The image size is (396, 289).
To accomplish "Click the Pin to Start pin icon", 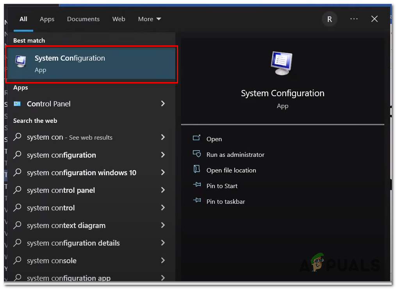I will tap(196, 185).
